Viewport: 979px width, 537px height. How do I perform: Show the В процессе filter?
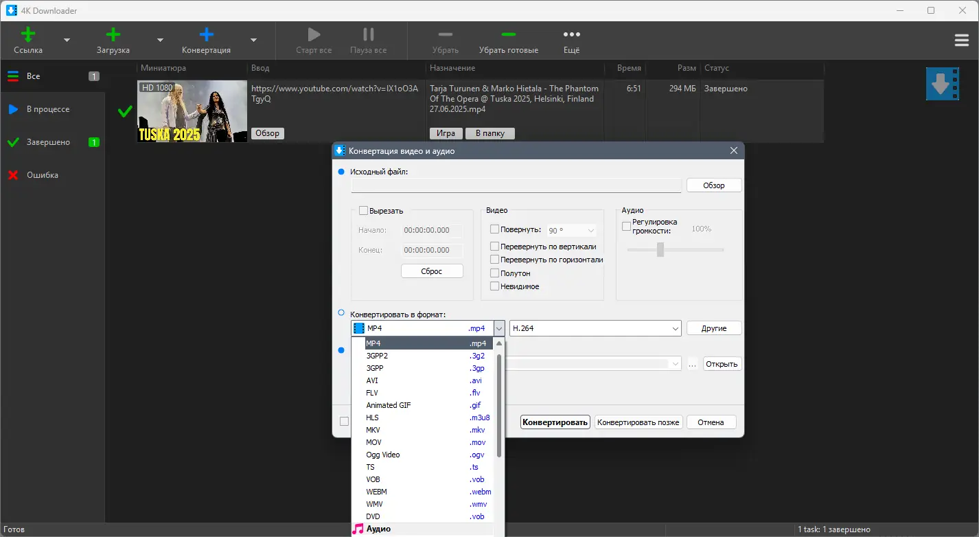click(x=52, y=109)
